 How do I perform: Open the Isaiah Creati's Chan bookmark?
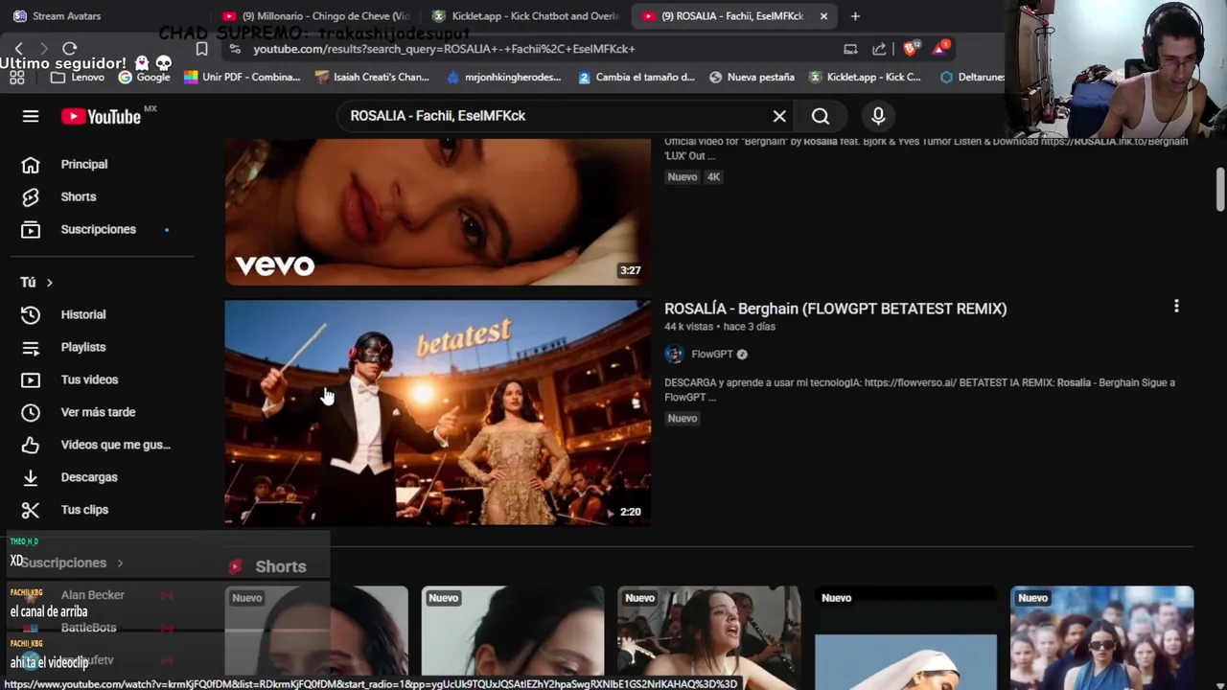372,77
